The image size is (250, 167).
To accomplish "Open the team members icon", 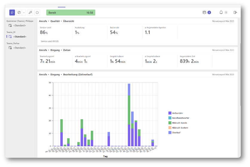I will coord(204,13).
